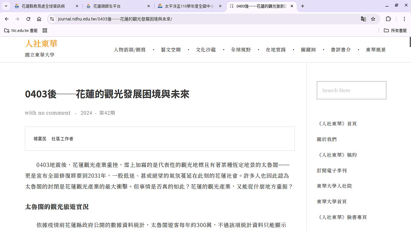Open the 人物訪談/側寫 menu item
Image resolution: width=411 pixels, height=231 pixels.
130,50
